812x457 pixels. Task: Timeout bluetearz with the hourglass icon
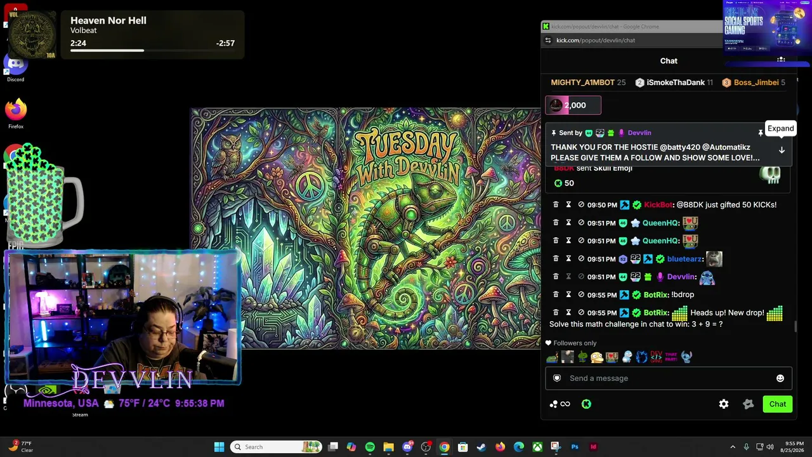tap(568, 259)
